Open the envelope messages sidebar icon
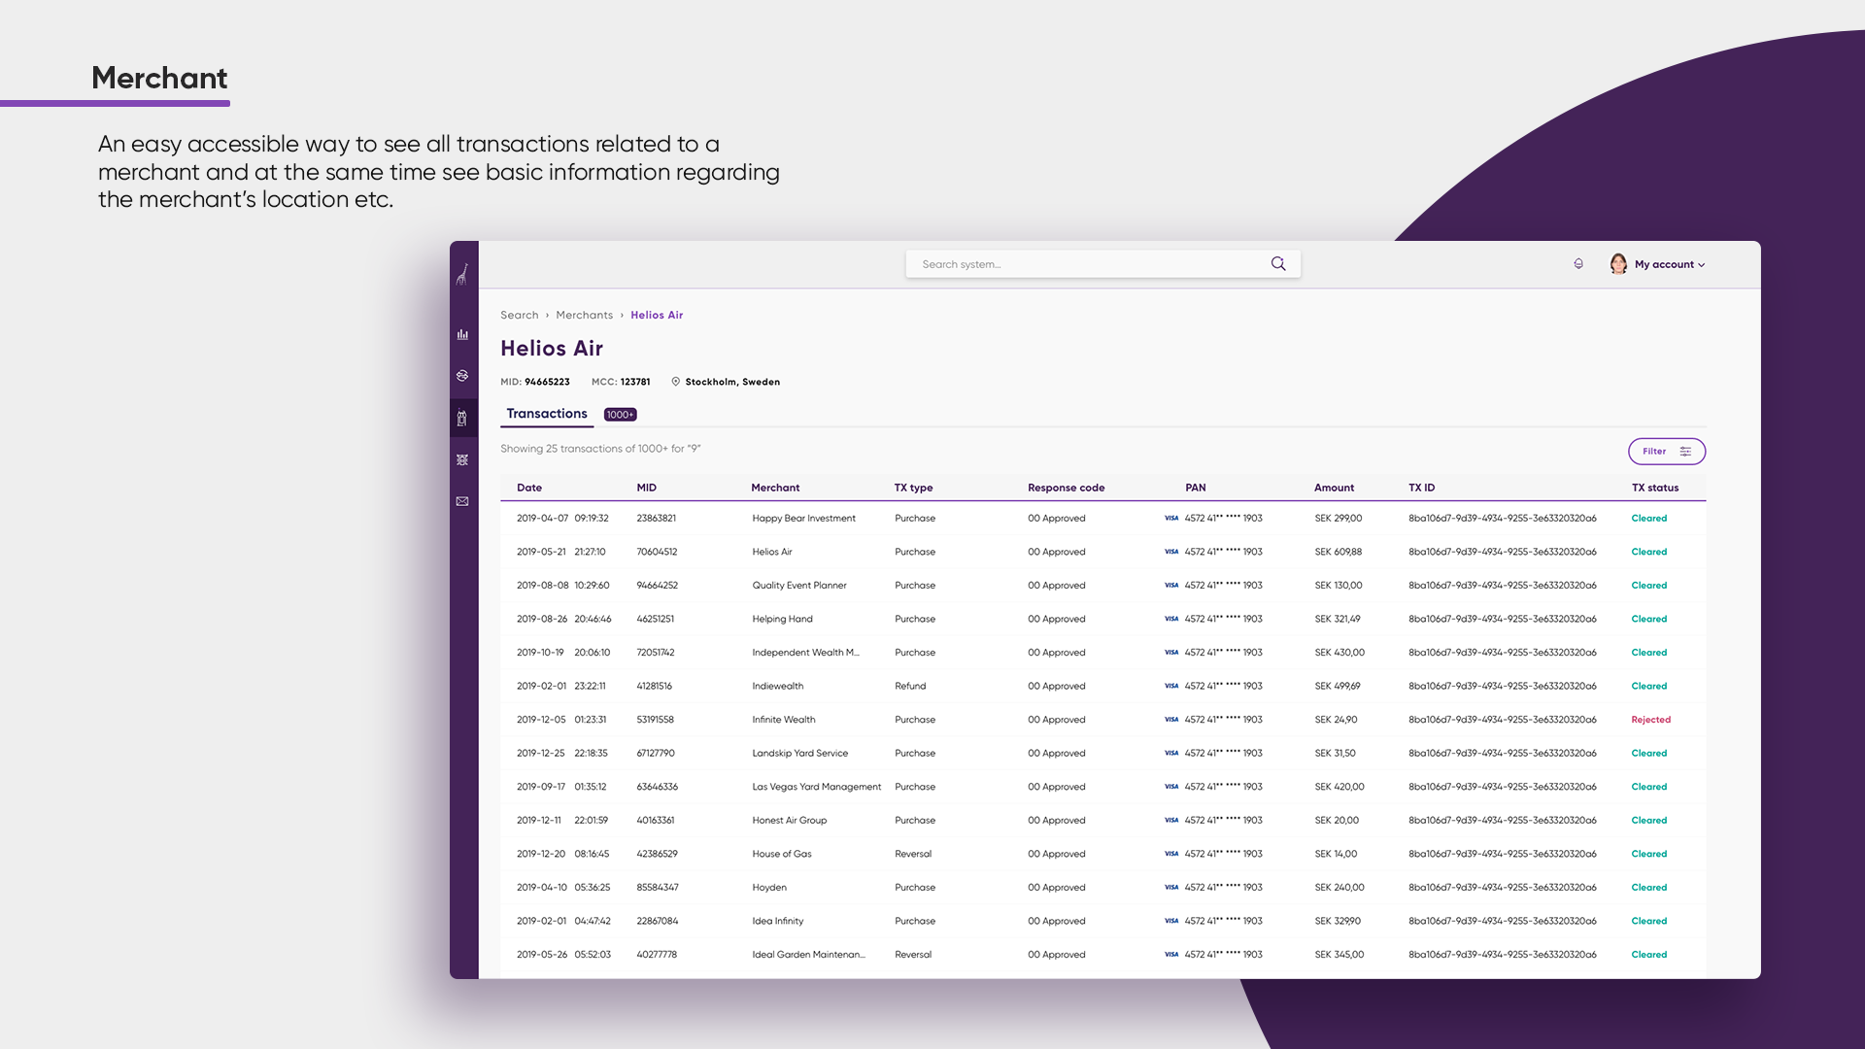The width and height of the screenshot is (1865, 1049). (463, 501)
